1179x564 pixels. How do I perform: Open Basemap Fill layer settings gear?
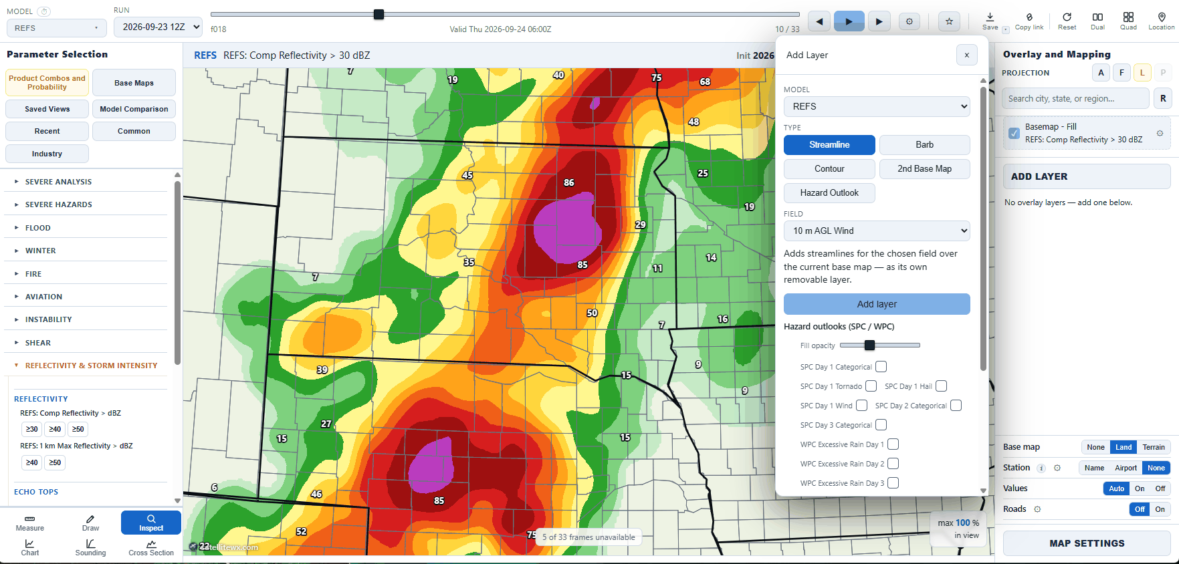tap(1160, 133)
